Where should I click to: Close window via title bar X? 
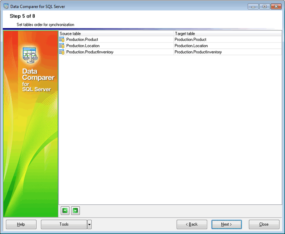click(x=276, y=7)
